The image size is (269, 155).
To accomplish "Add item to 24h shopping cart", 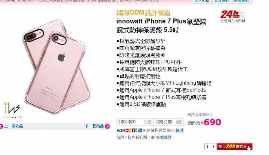I will pyautogui.click(x=235, y=147).
